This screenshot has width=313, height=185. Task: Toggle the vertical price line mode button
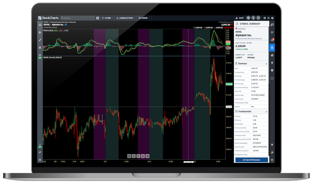click(253, 18)
